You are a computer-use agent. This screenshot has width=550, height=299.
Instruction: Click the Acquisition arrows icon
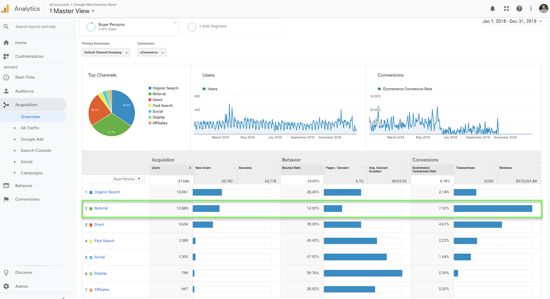click(x=6, y=105)
